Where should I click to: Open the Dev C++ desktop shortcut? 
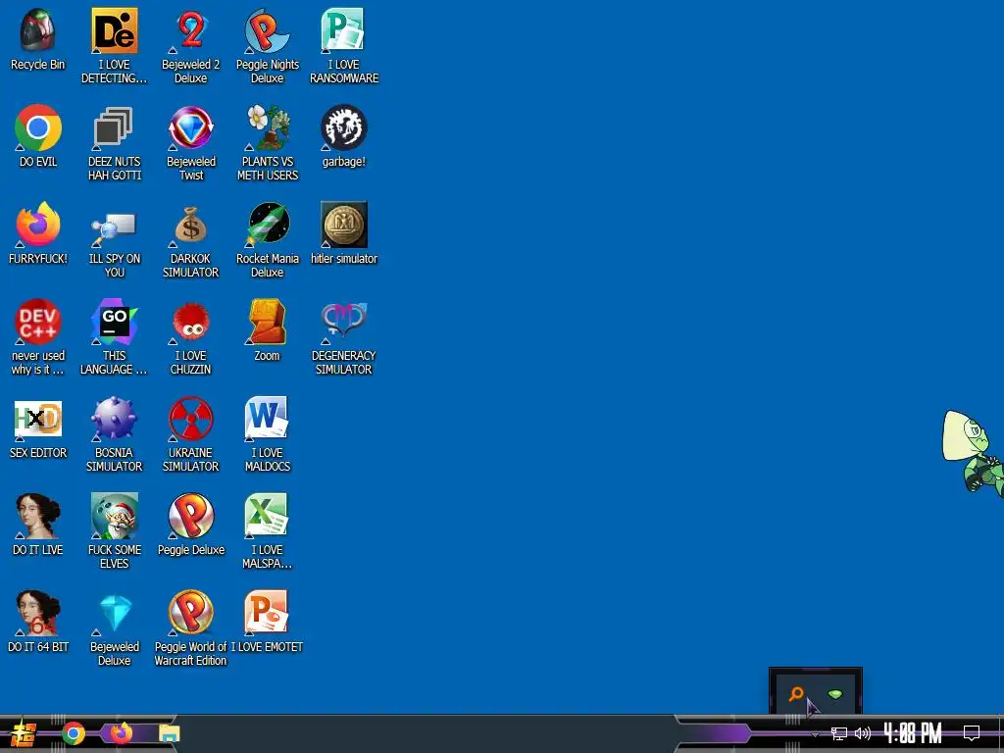tap(38, 322)
